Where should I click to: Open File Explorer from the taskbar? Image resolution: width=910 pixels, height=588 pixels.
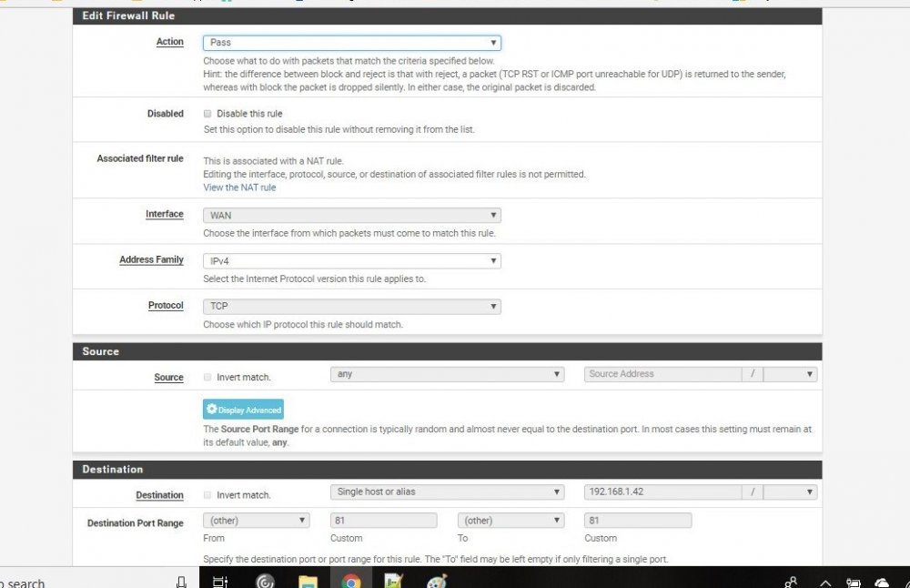click(x=308, y=582)
